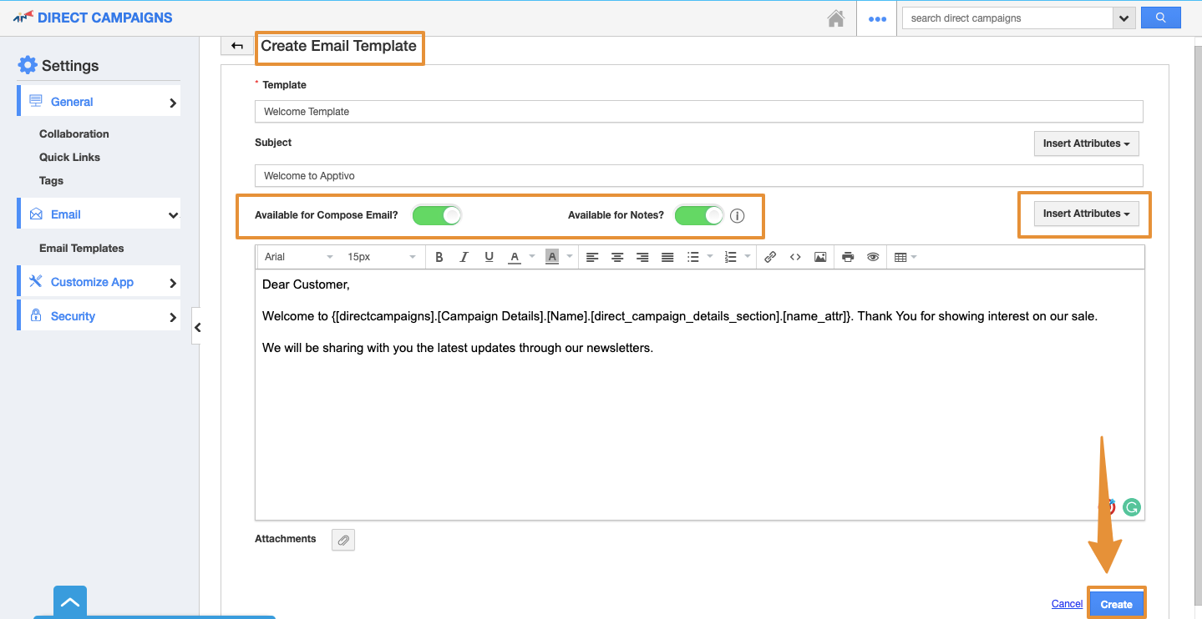Expand the numbered list options arrow
Image resolution: width=1202 pixels, height=619 pixels.
click(746, 256)
